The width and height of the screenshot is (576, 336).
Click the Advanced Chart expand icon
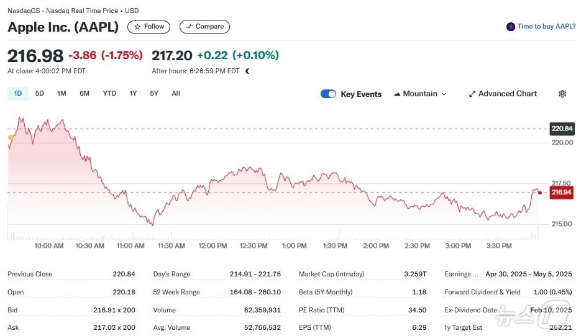pos(472,94)
